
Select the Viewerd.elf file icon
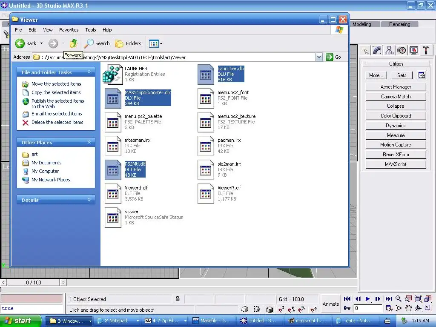click(x=113, y=194)
